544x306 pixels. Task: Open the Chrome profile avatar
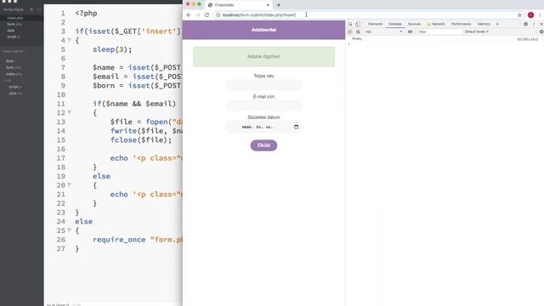[530, 15]
